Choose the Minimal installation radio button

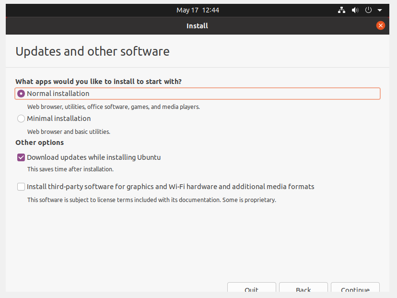[x=21, y=119]
